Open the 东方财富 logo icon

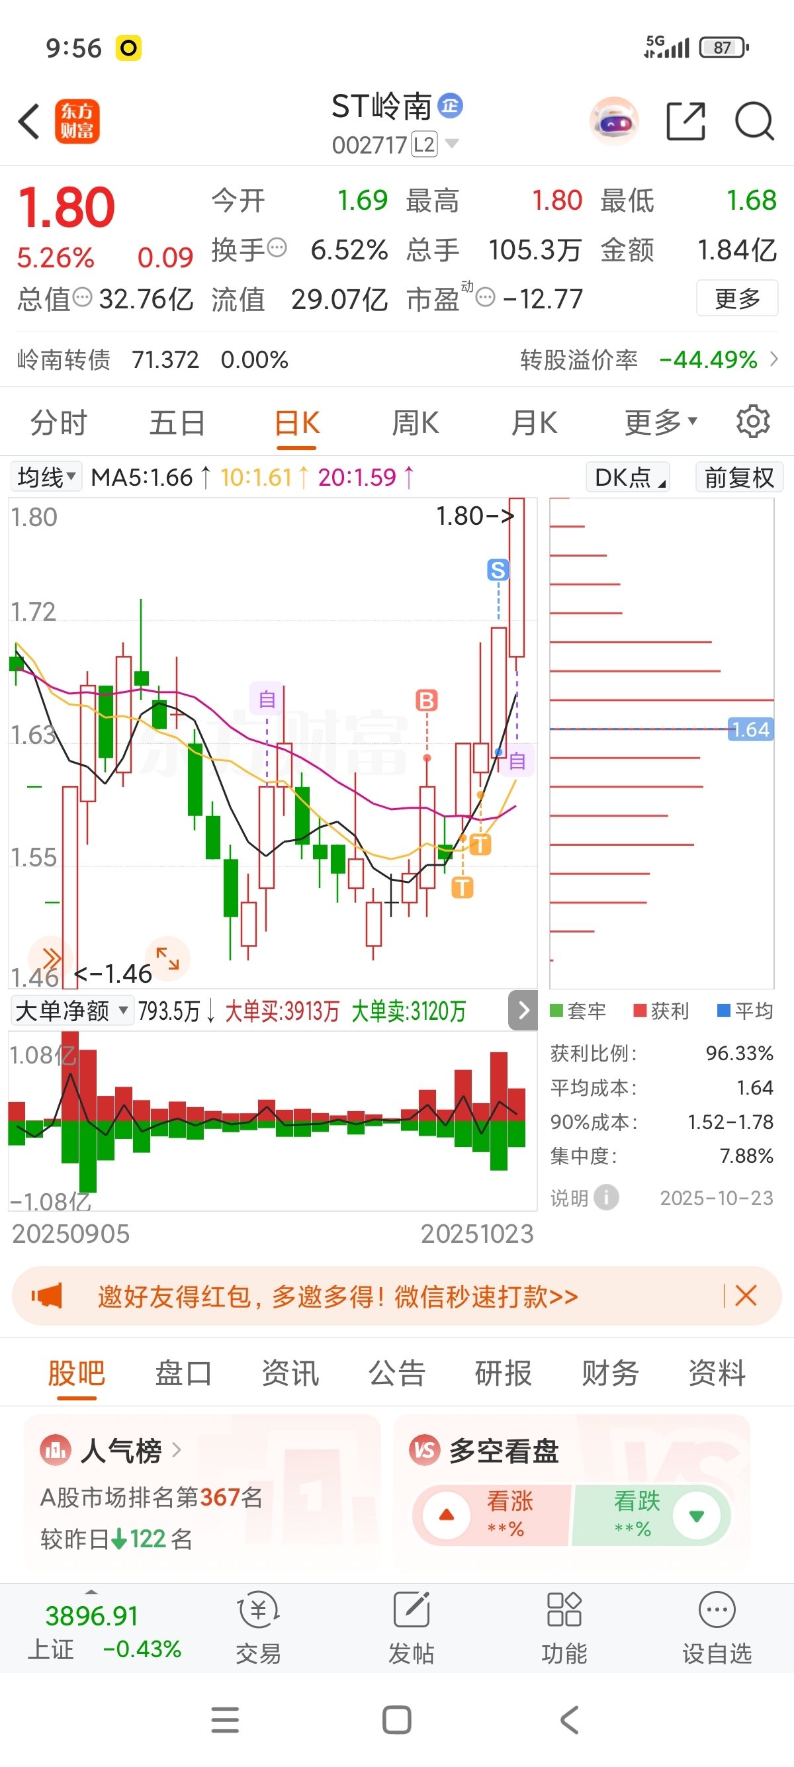click(x=77, y=121)
